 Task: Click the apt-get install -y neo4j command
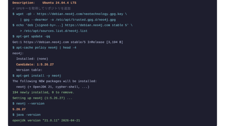coord(37,76)
